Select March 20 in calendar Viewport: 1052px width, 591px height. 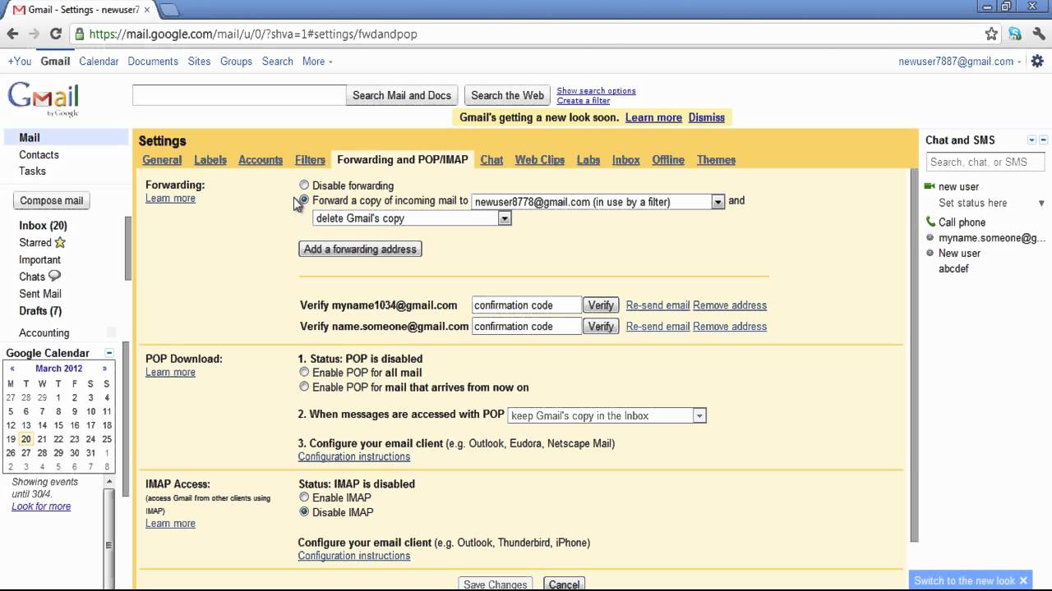[26, 439]
